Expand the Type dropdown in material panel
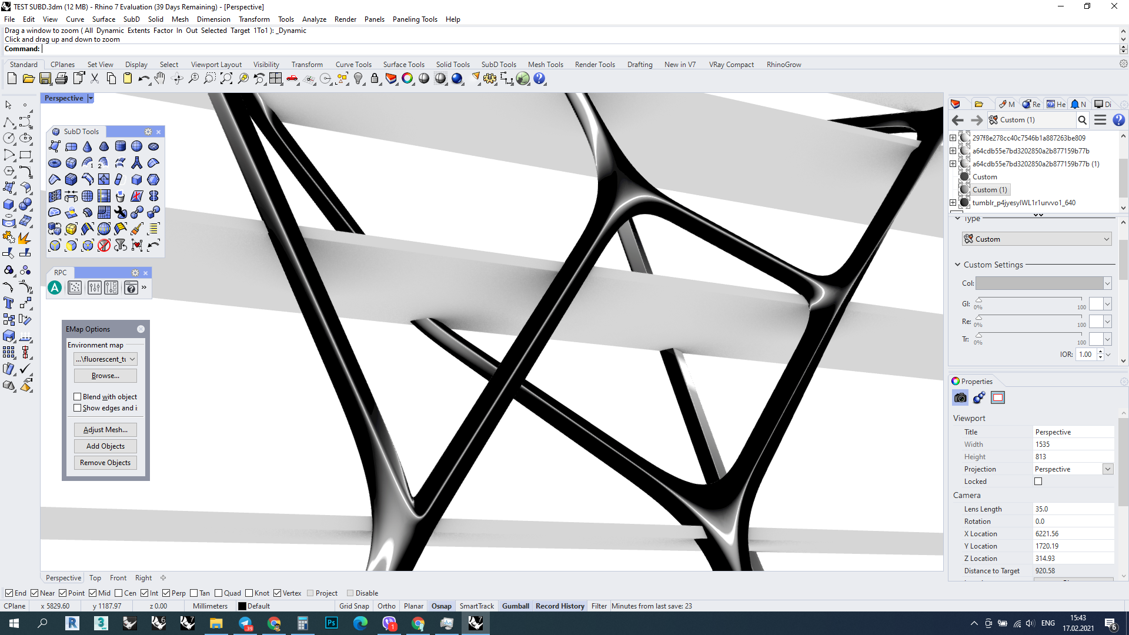1129x635 pixels. coord(1107,239)
